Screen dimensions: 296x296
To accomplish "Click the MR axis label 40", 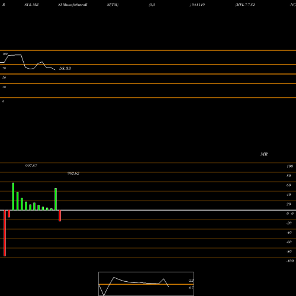I will click(289, 195).
